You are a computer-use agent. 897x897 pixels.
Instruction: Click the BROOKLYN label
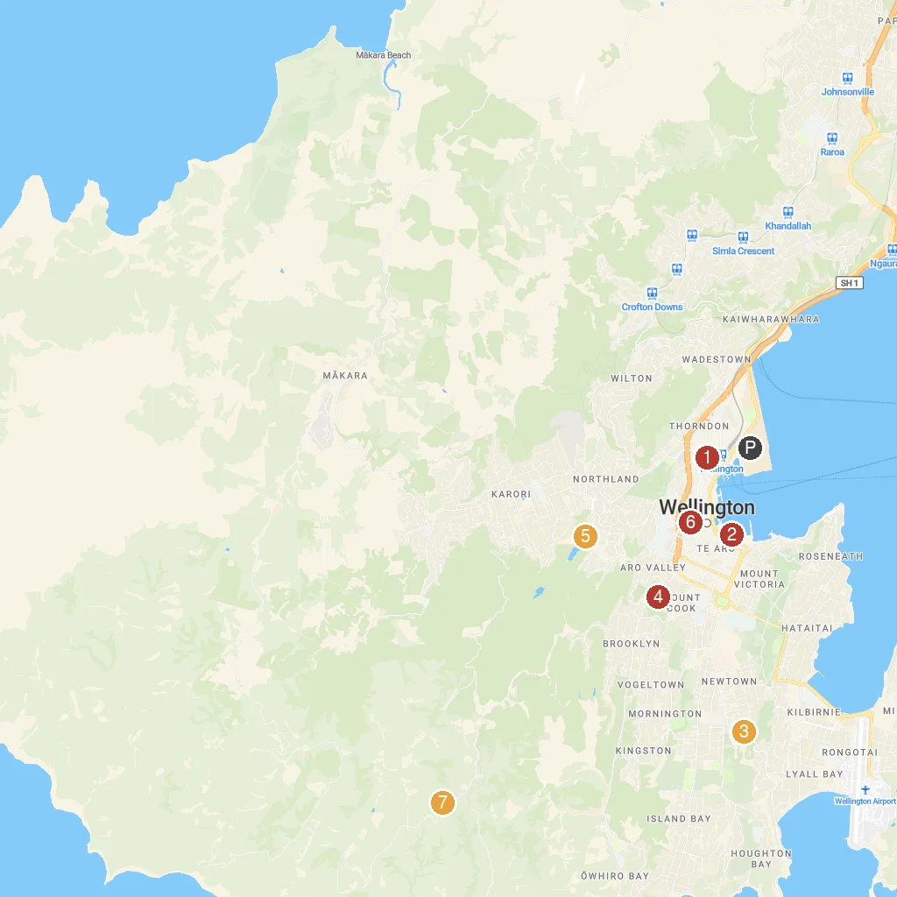point(631,644)
